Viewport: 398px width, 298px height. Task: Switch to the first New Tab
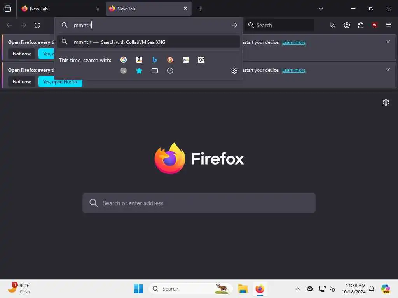(x=60, y=9)
